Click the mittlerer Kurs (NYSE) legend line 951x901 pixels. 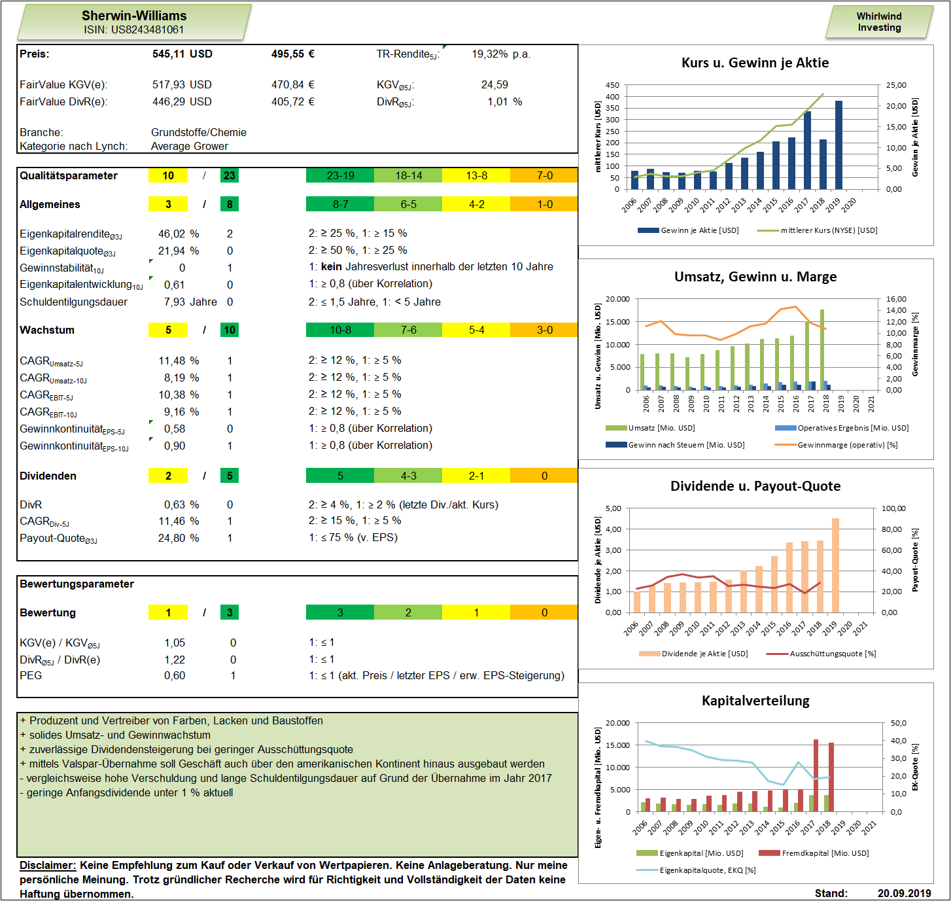[768, 230]
